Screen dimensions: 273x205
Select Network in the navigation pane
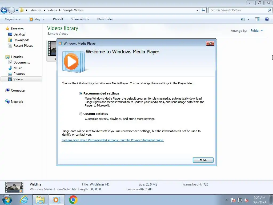[x=17, y=102]
